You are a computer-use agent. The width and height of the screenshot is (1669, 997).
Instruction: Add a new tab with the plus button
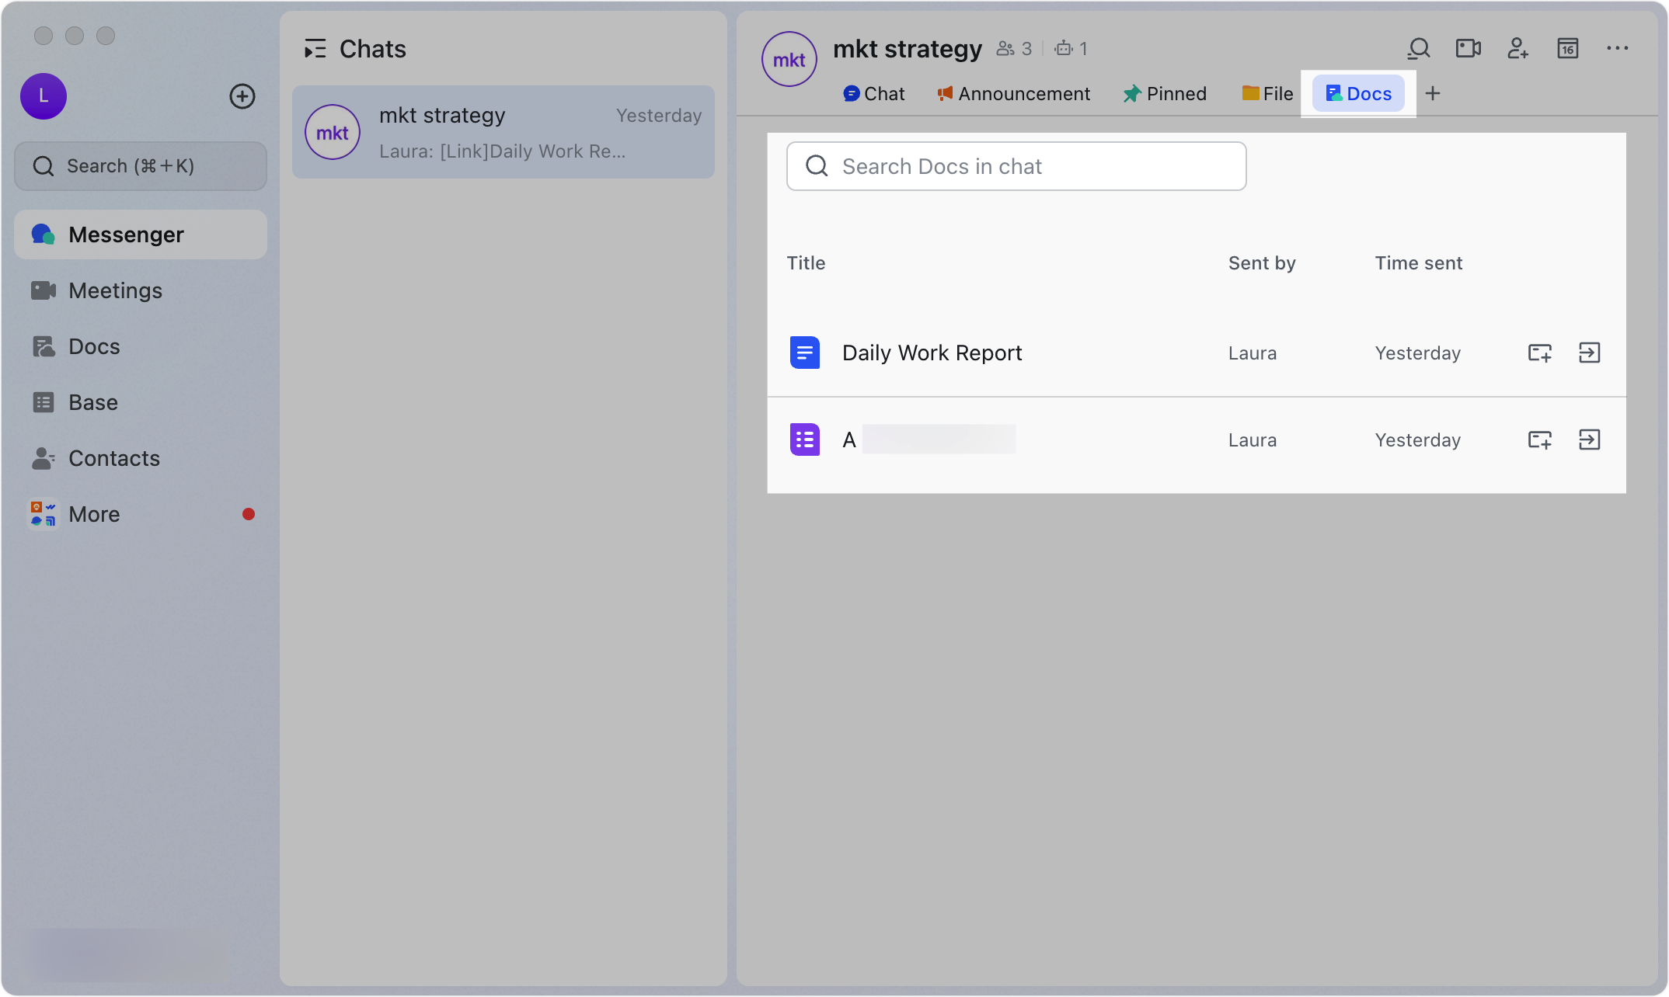tap(1433, 93)
